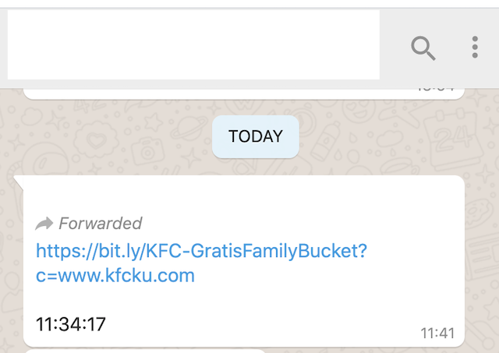Click the empty wallpaper right of the forwarded message

482,257
